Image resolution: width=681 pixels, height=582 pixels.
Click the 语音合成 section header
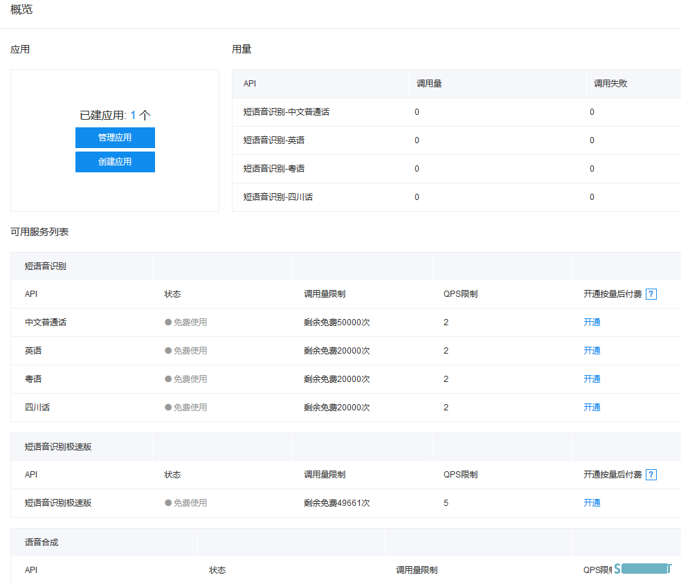[42, 543]
